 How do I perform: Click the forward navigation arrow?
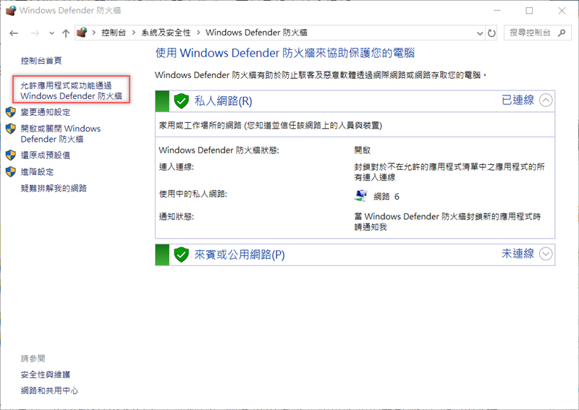(35, 33)
